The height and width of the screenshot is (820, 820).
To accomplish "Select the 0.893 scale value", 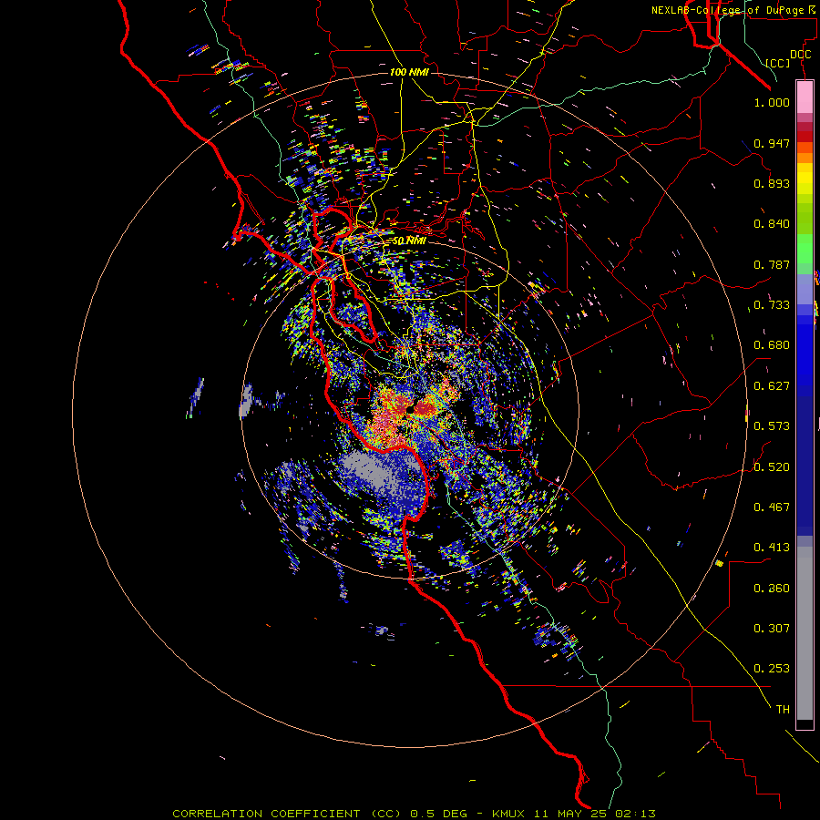I will point(772,183).
